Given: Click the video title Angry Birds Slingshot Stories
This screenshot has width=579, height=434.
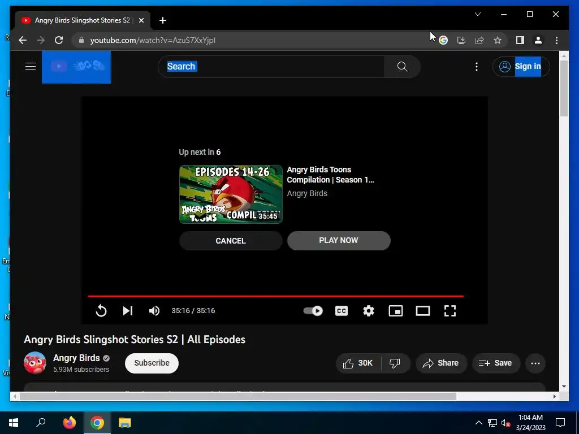Looking at the screenshot, I should coord(135,340).
